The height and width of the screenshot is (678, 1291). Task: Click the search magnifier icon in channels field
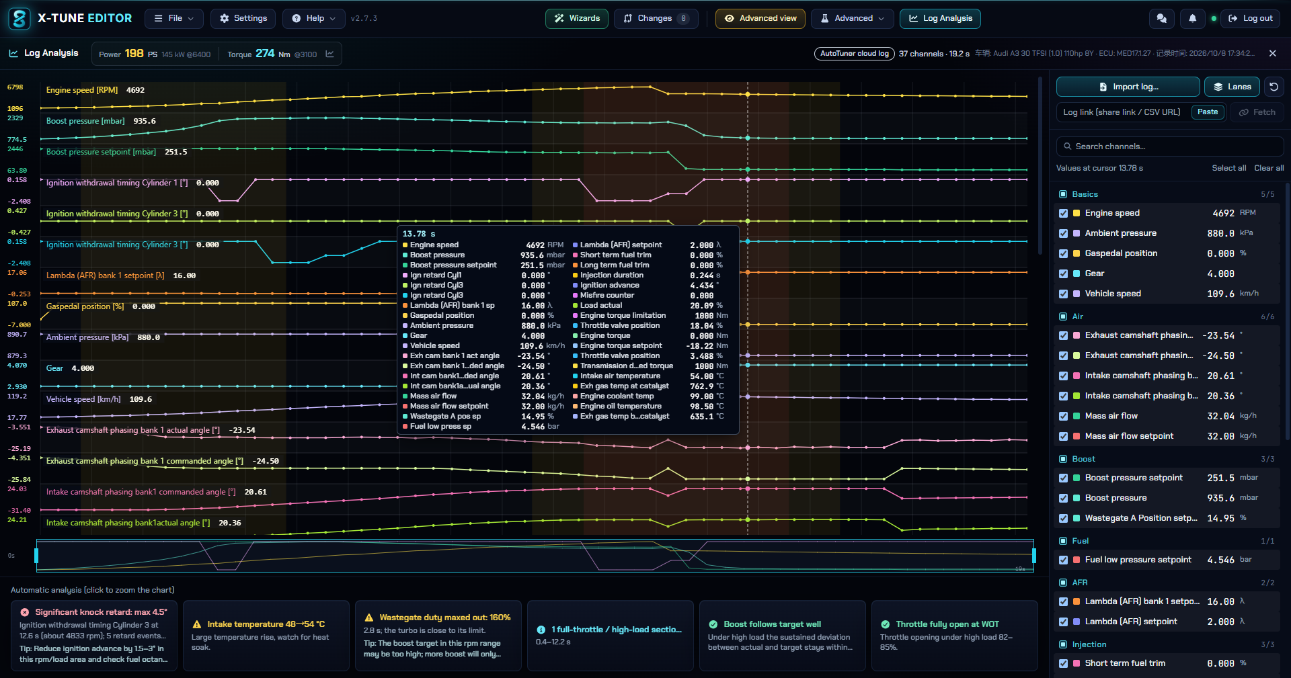click(1067, 146)
